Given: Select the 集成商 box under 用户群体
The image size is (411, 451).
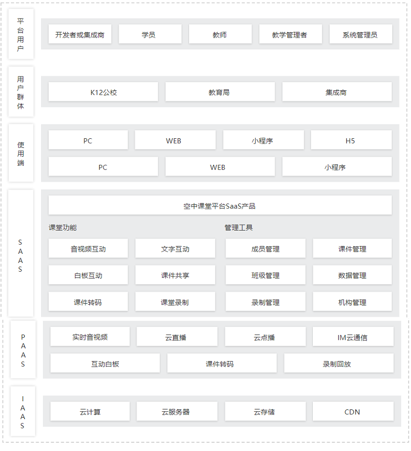Looking at the screenshot, I should 337,92.
